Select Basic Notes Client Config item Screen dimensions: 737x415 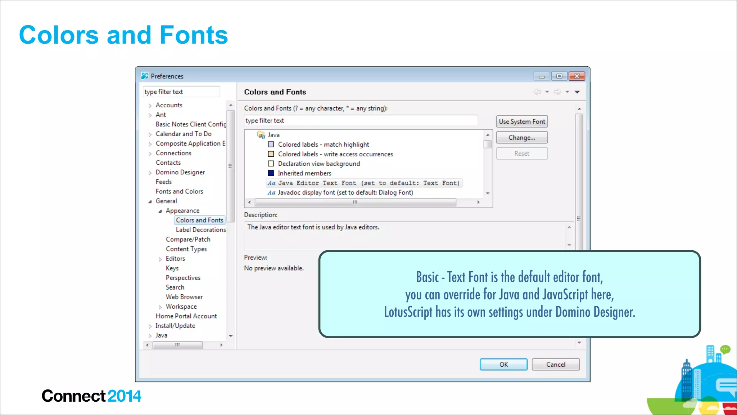pos(191,124)
